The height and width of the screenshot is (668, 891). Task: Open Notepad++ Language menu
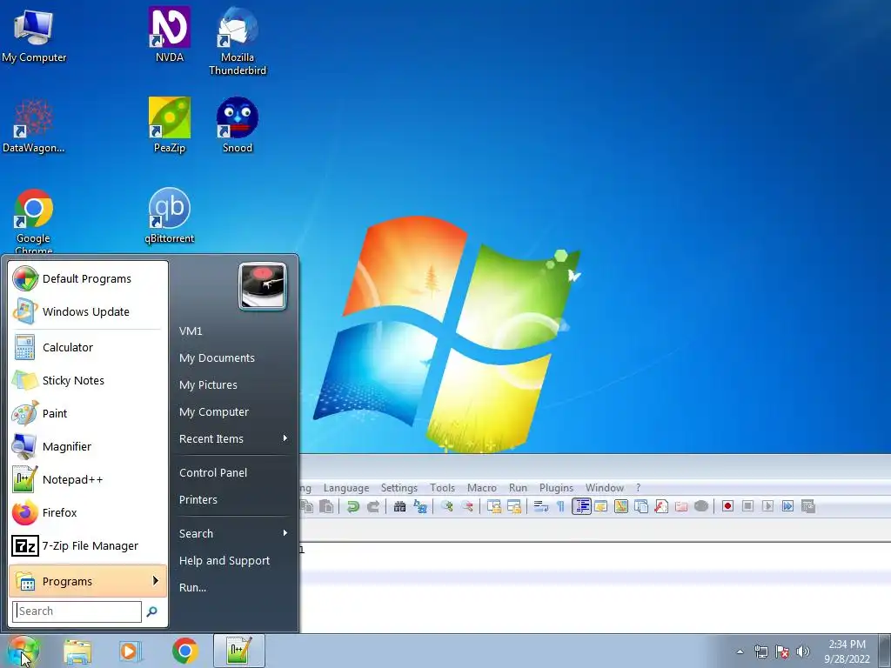tap(346, 488)
